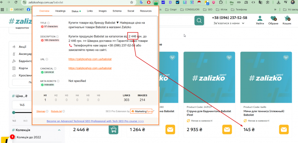Click the MarketingSyrup logo link

tap(141, 111)
